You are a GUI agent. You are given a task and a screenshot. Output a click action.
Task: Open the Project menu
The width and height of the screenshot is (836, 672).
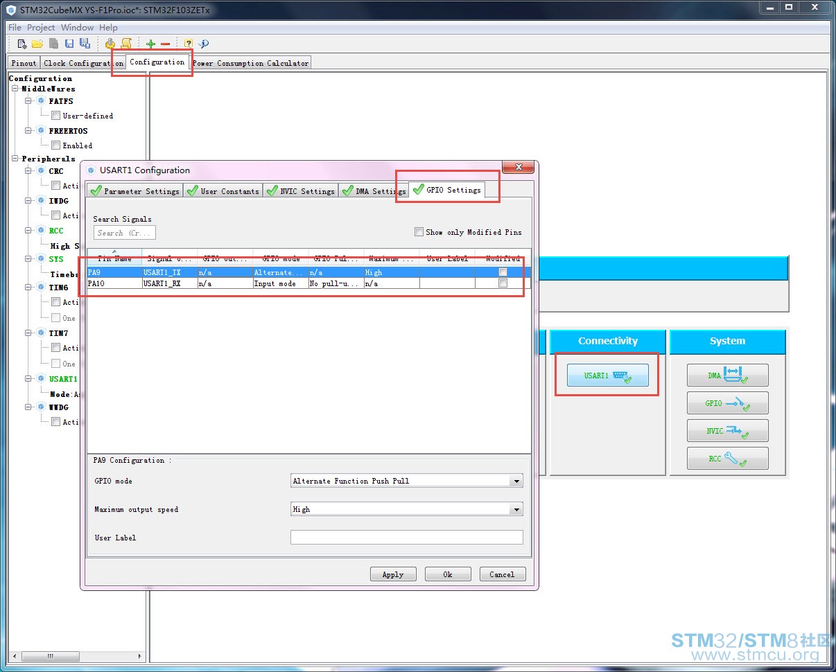coord(41,28)
